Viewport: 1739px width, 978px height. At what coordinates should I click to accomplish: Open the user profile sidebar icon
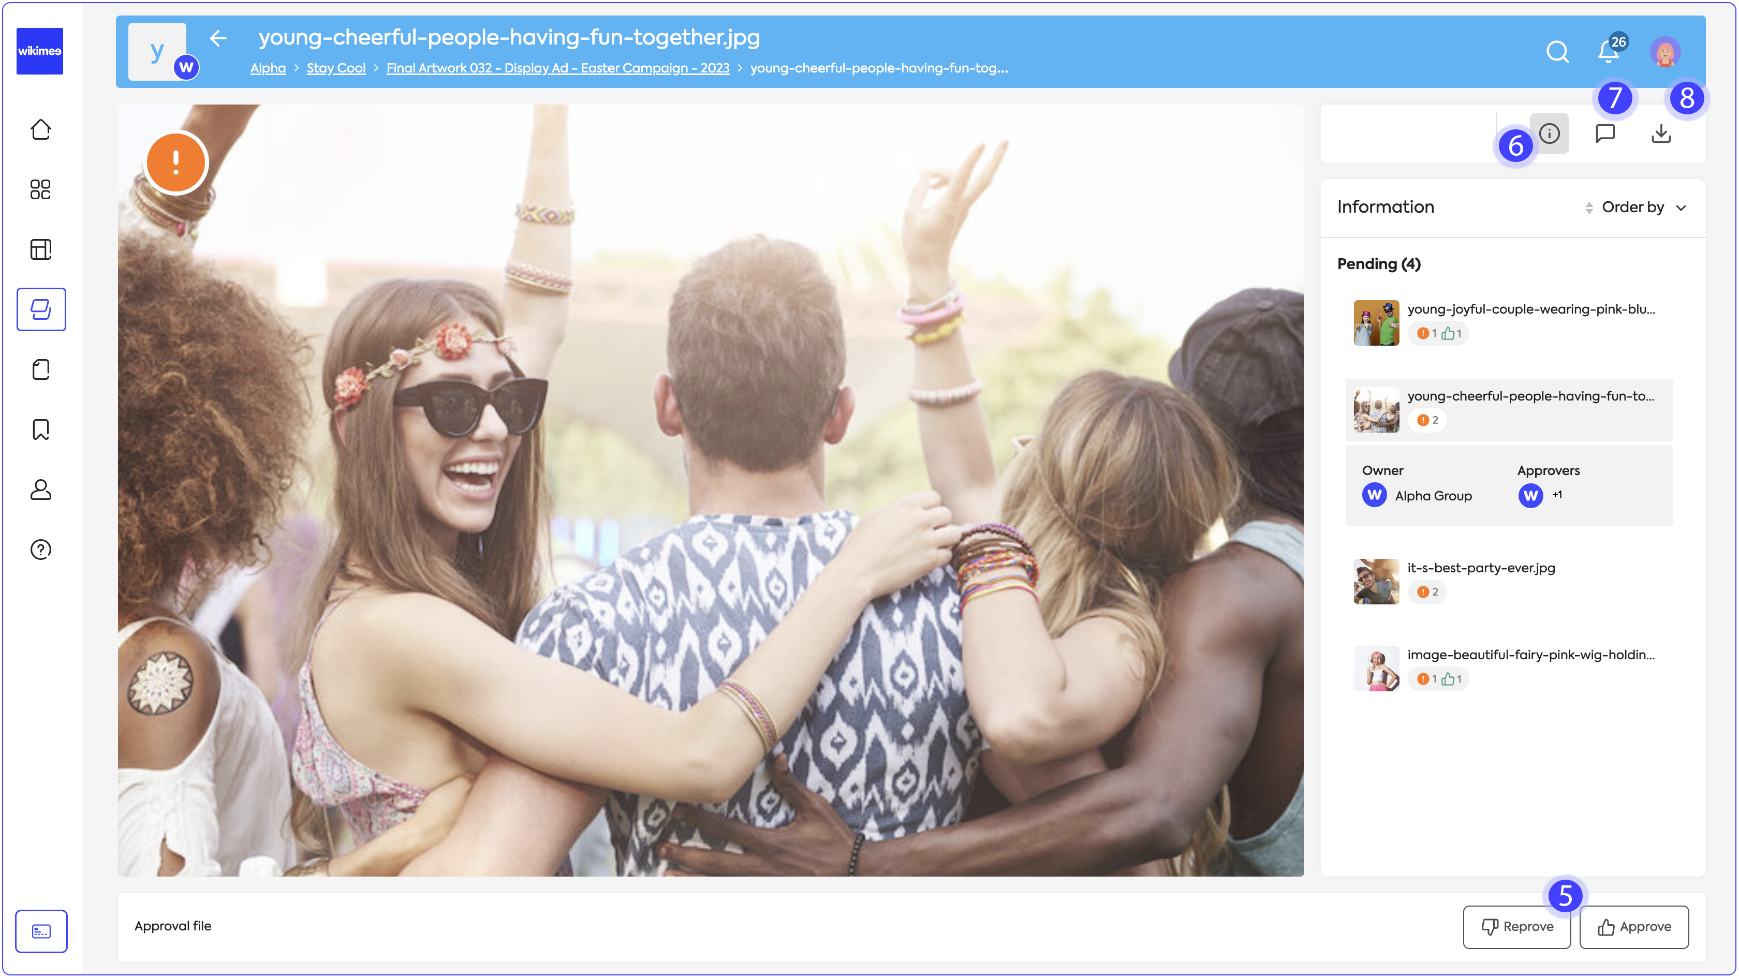[x=40, y=490]
